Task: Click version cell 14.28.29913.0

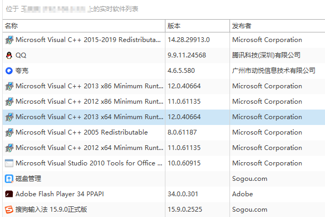Action: (x=188, y=40)
